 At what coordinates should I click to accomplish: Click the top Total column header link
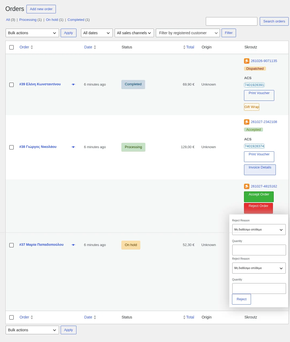pos(190,47)
